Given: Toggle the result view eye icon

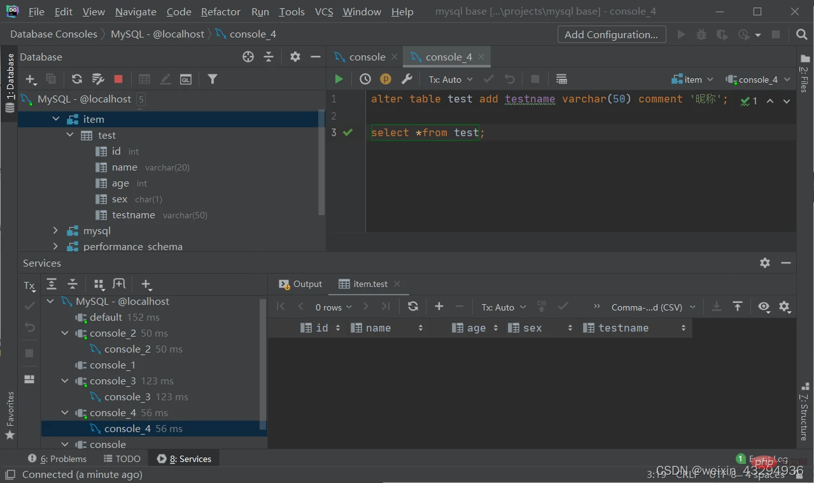Looking at the screenshot, I should pos(764,307).
